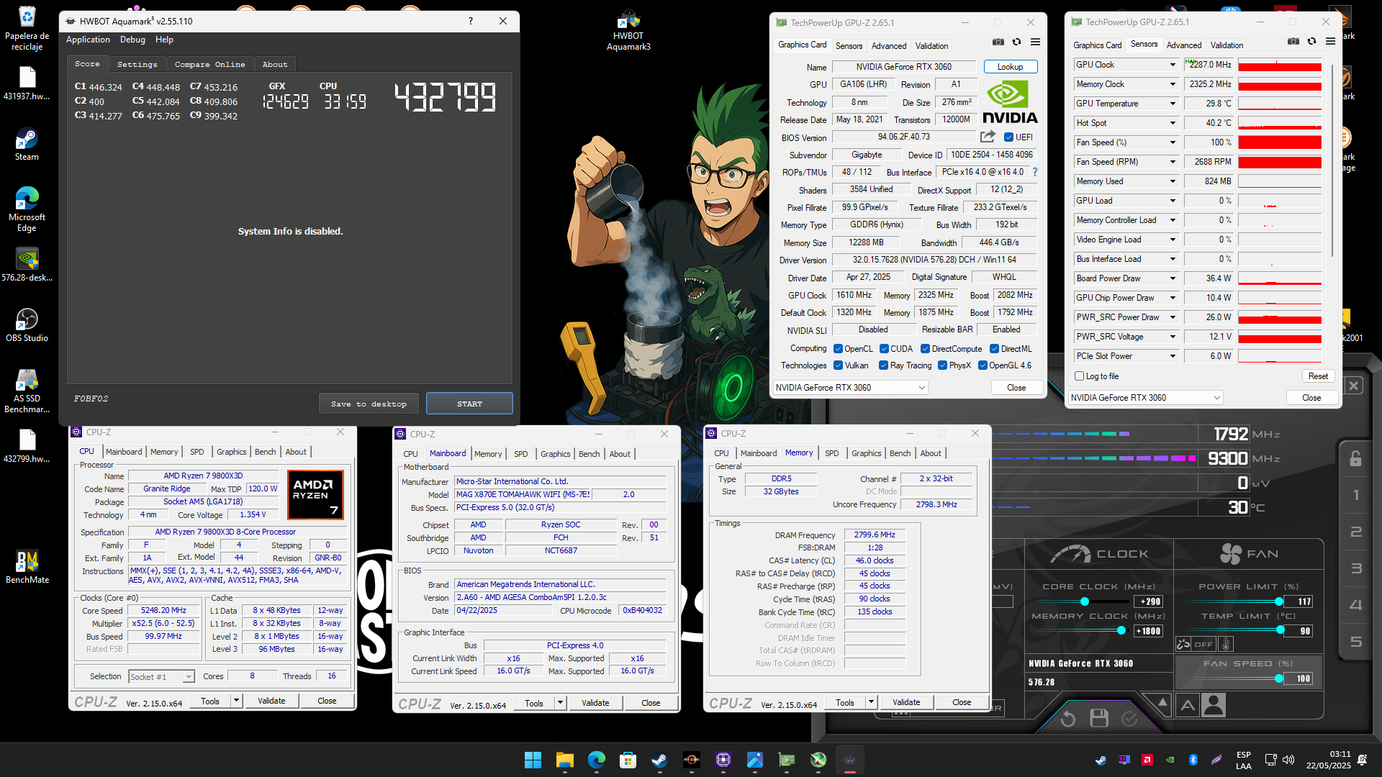Viewport: 1382px width, 777px height.
Task: Expand the Board Power Draw sensor dropdown
Action: pos(1172,278)
